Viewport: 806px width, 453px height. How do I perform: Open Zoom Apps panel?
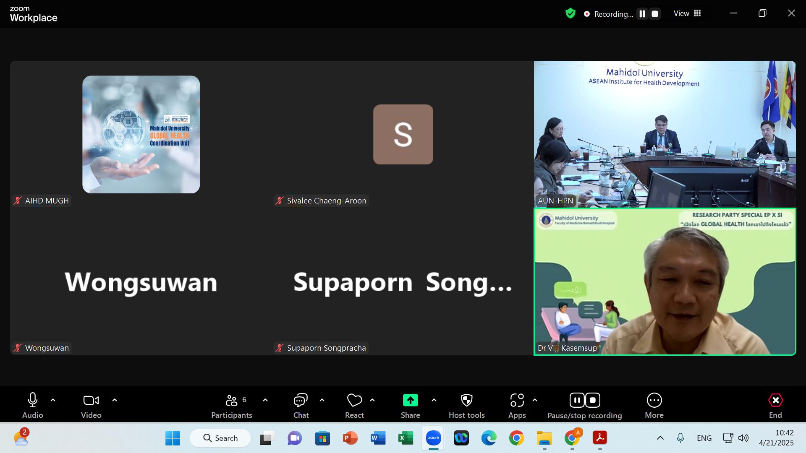[x=517, y=405]
